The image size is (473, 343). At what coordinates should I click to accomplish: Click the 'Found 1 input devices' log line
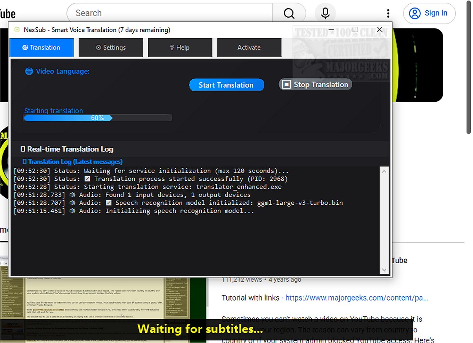(132, 195)
